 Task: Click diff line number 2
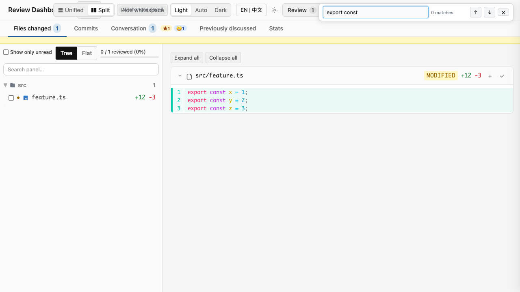pyautogui.click(x=179, y=100)
